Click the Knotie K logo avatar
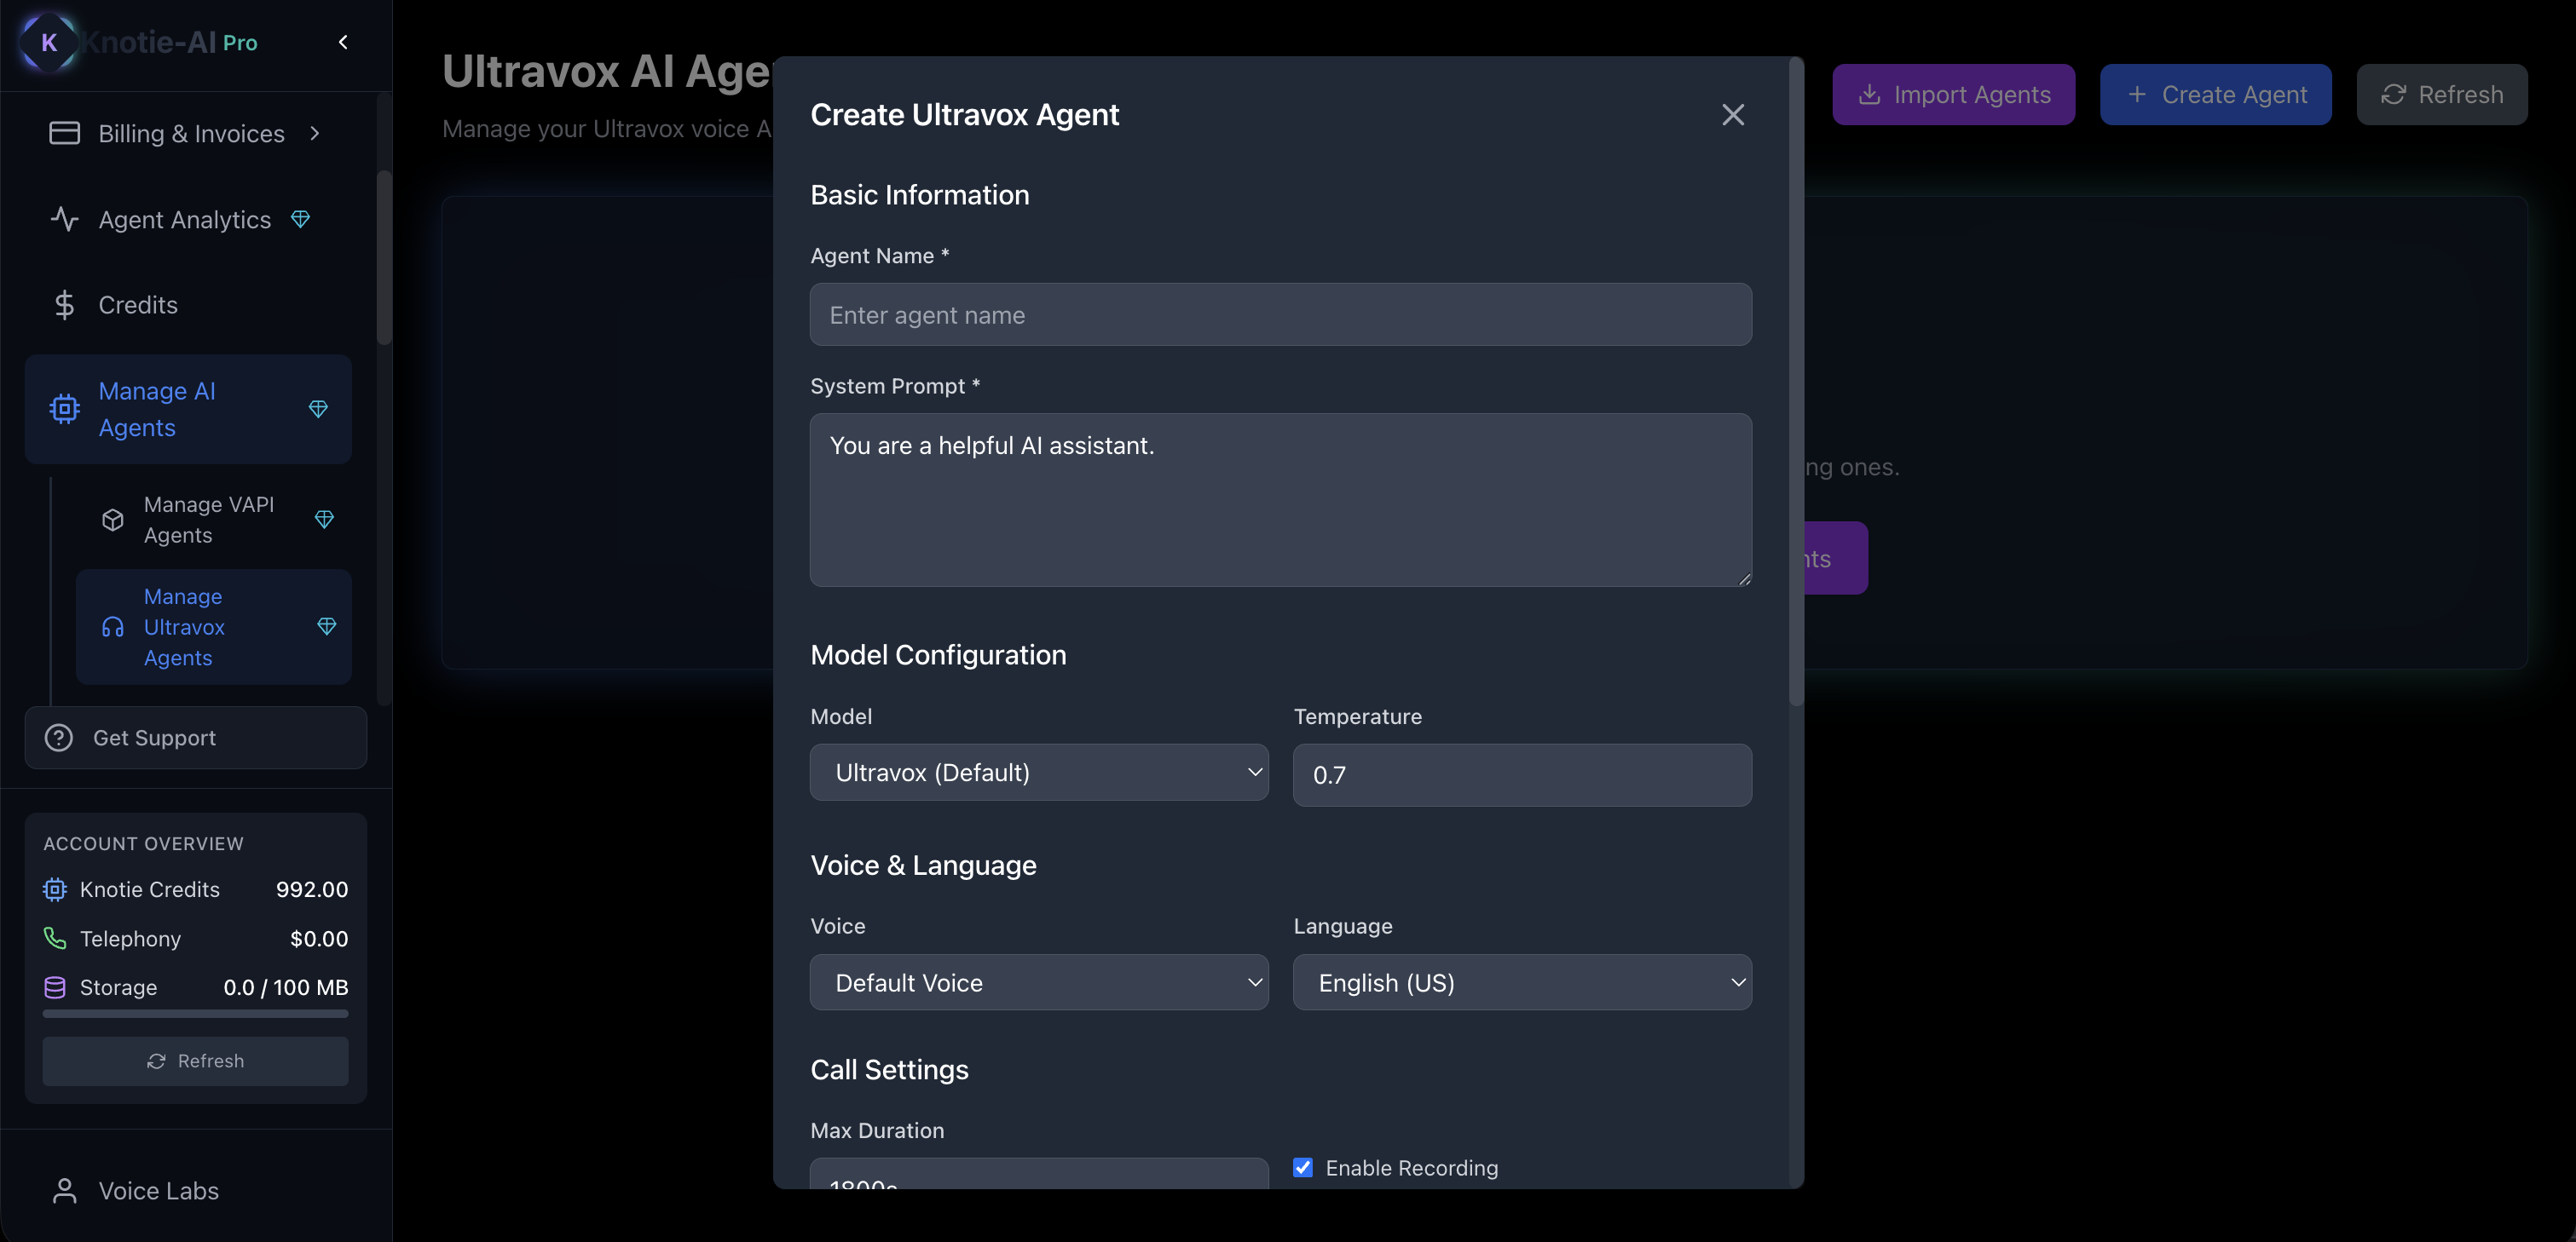The image size is (2576, 1242). pyautogui.click(x=48, y=42)
